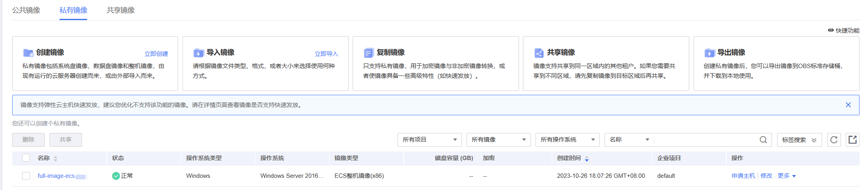Click the 共享镜像 card icon
The image size is (865, 190).
(x=539, y=53)
